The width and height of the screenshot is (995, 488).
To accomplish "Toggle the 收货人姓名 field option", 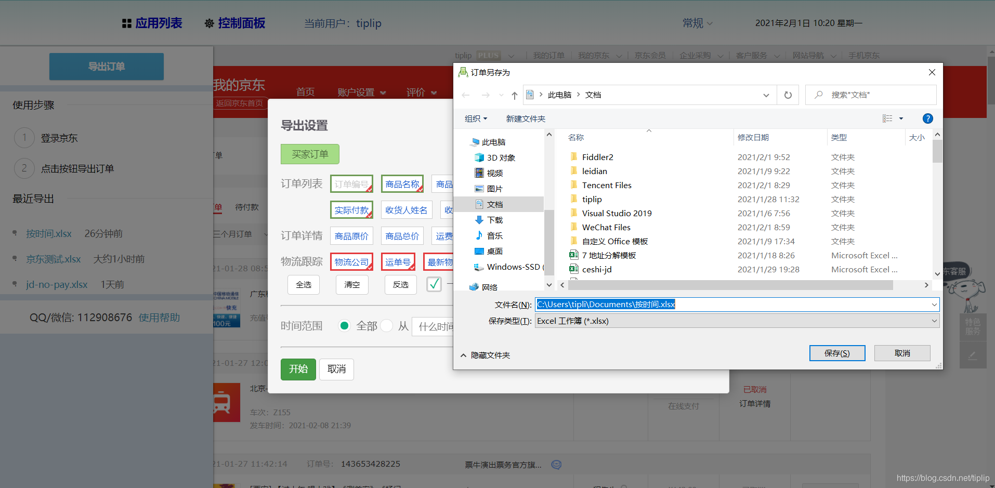I will [407, 210].
